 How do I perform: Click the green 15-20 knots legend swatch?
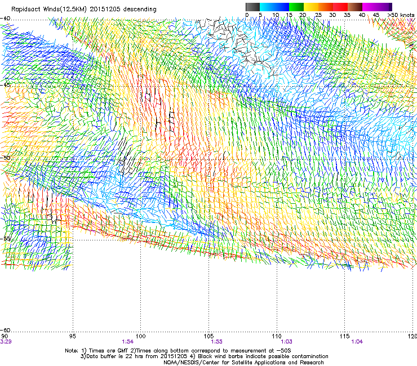point(296,7)
